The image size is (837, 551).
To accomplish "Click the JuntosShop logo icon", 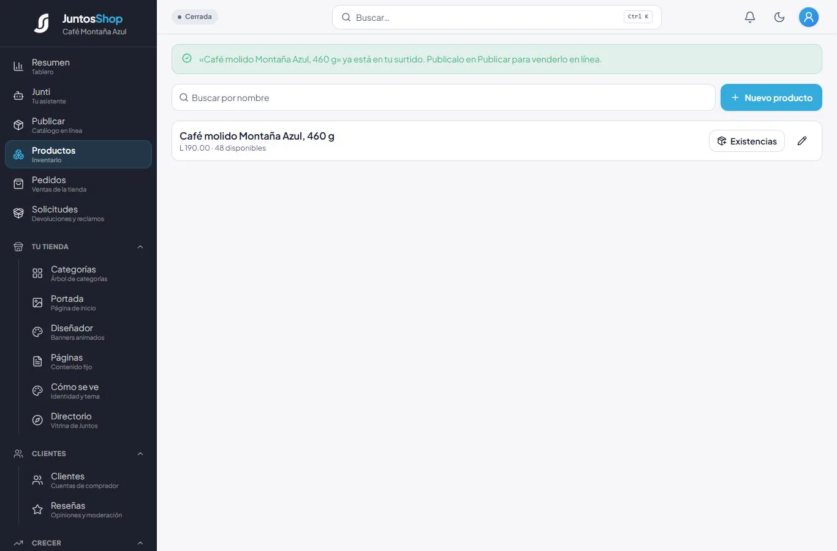I will point(42,23).
